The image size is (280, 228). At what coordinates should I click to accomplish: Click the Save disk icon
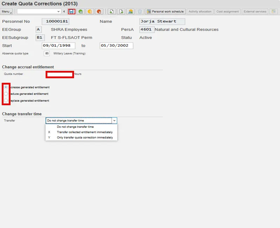[x=72, y=12]
